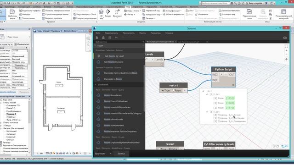Viewport: 294px width, 165px height.
Task: Open Dynamo Просмотреть menu
Action: click(129, 33)
